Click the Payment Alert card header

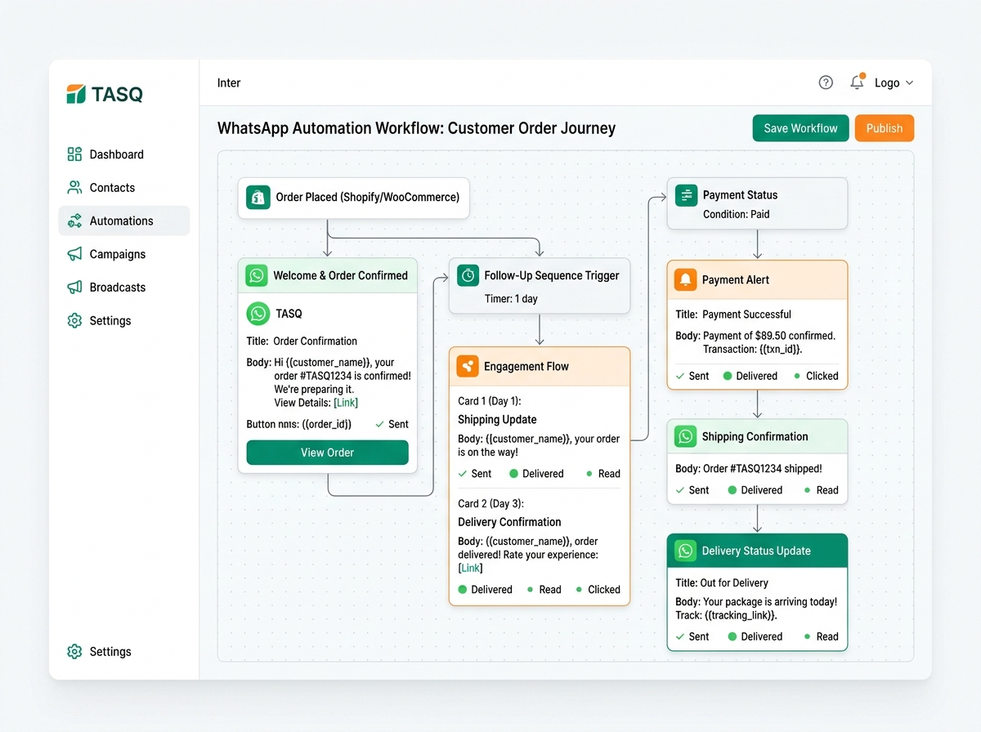pos(758,279)
